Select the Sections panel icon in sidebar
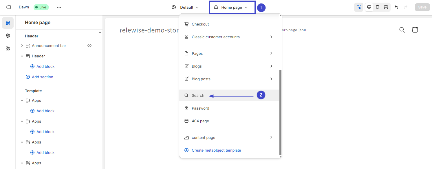The height and width of the screenshot is (169, 432). coord(8,22)
